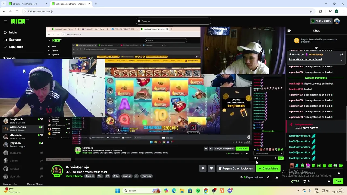Click the 6 Espectadores viewer count
This screenshot has height=195, width=347.
click(252, 177)
